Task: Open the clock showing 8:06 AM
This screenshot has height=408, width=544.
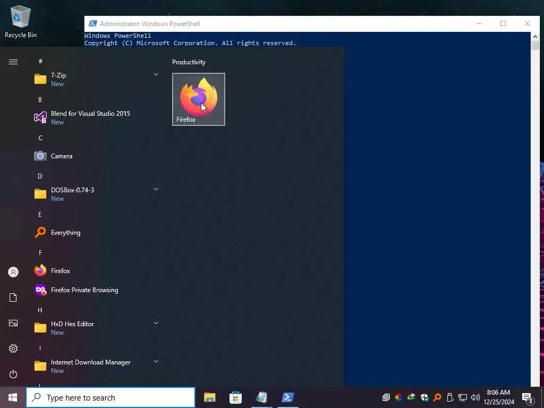Action: click(x=498, y=397)
